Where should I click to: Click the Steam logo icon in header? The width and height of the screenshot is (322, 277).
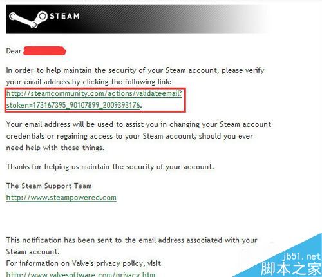[28, 19]
